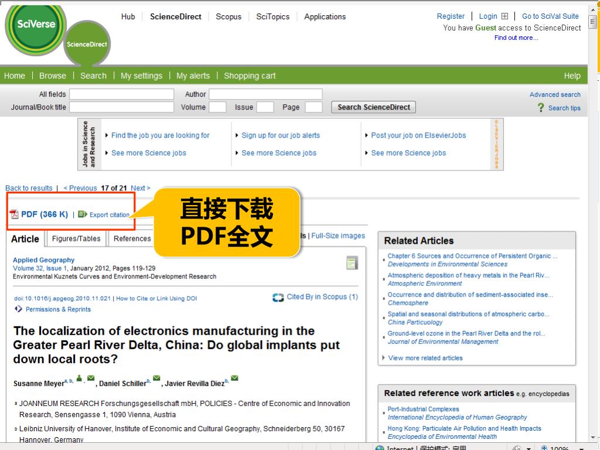Click Back to results link
This screenshot has height=450, width=600.
point(29,188)
